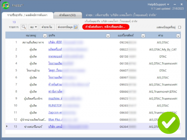Select category สถานที่ผลิตอาหาร in row 1
This screenshot has width=187, height=140.
tap(33, 42)
